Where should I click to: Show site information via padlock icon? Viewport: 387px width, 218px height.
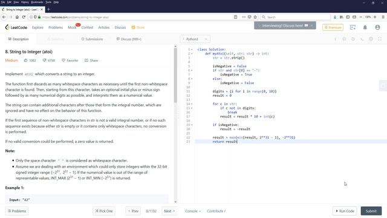pos(39,17)
